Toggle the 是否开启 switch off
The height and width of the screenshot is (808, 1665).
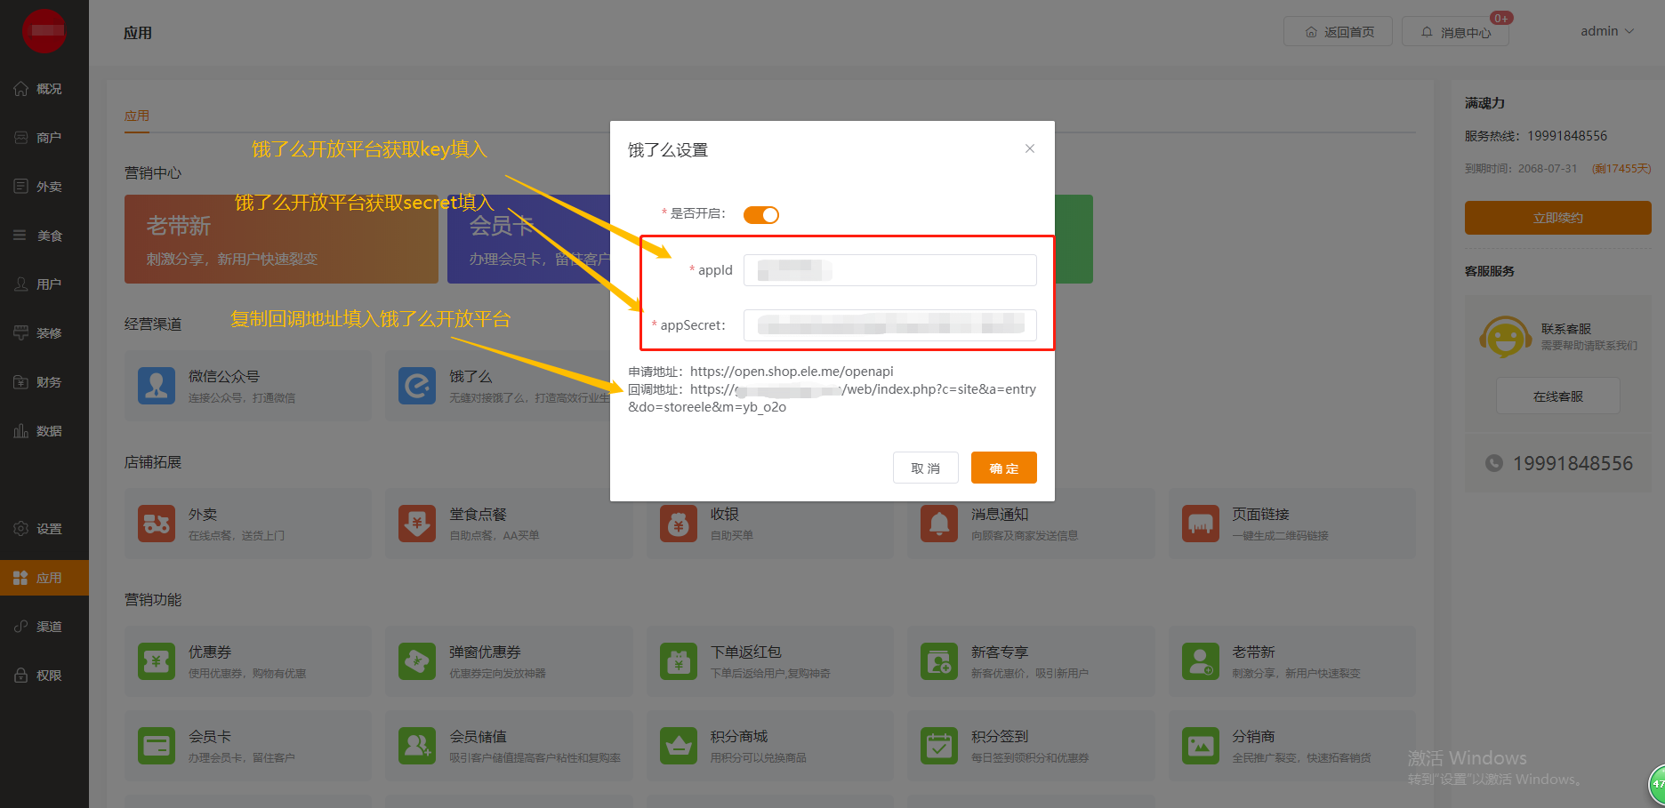[760, 215]
